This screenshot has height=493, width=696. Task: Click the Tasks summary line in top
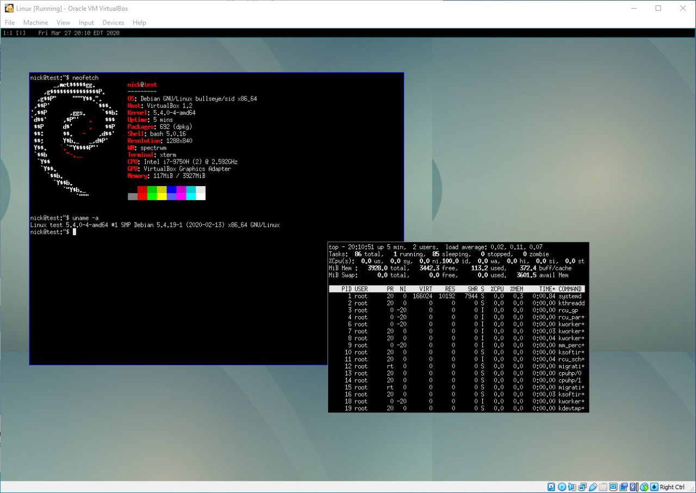click(x=439, y=254)
